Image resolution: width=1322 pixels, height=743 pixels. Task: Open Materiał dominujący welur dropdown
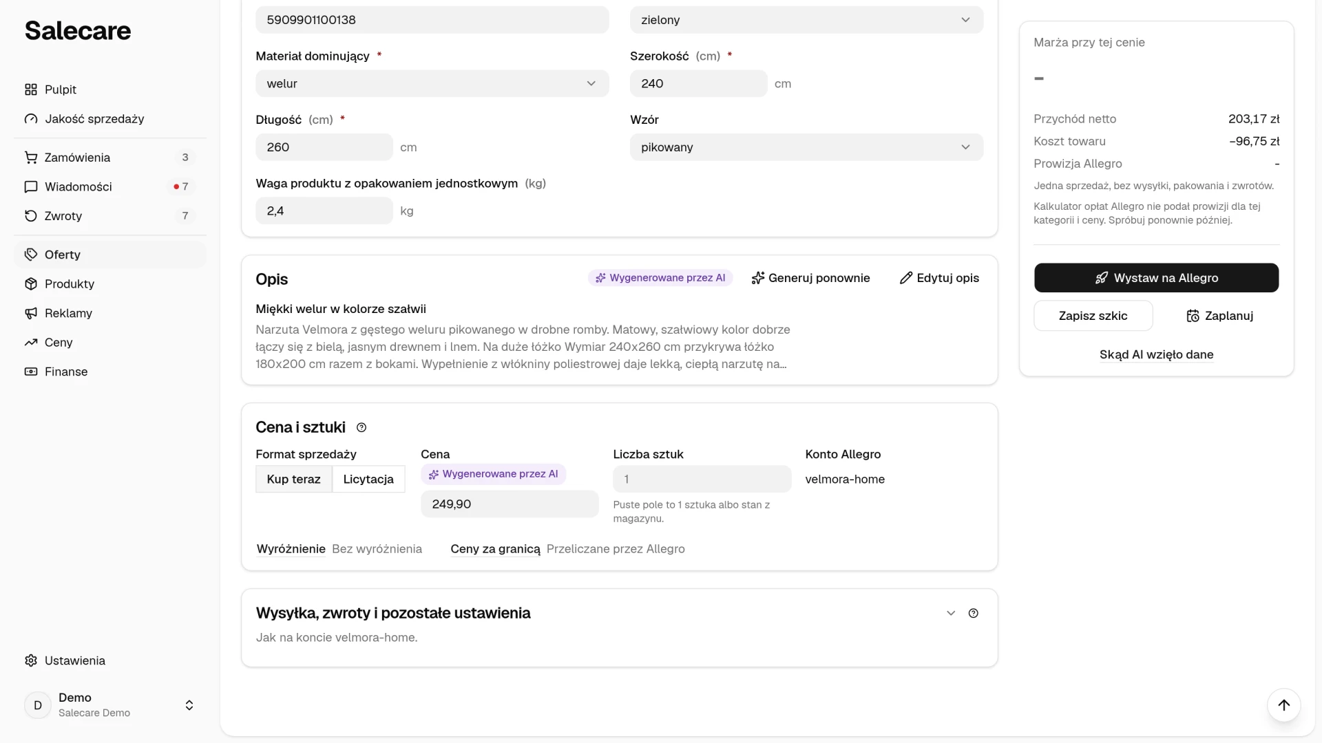tap(432, 83)
